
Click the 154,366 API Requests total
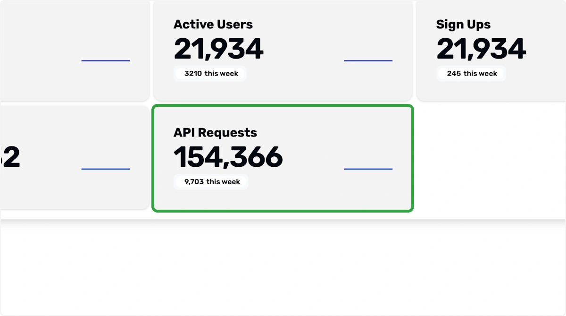coord(228,157)
